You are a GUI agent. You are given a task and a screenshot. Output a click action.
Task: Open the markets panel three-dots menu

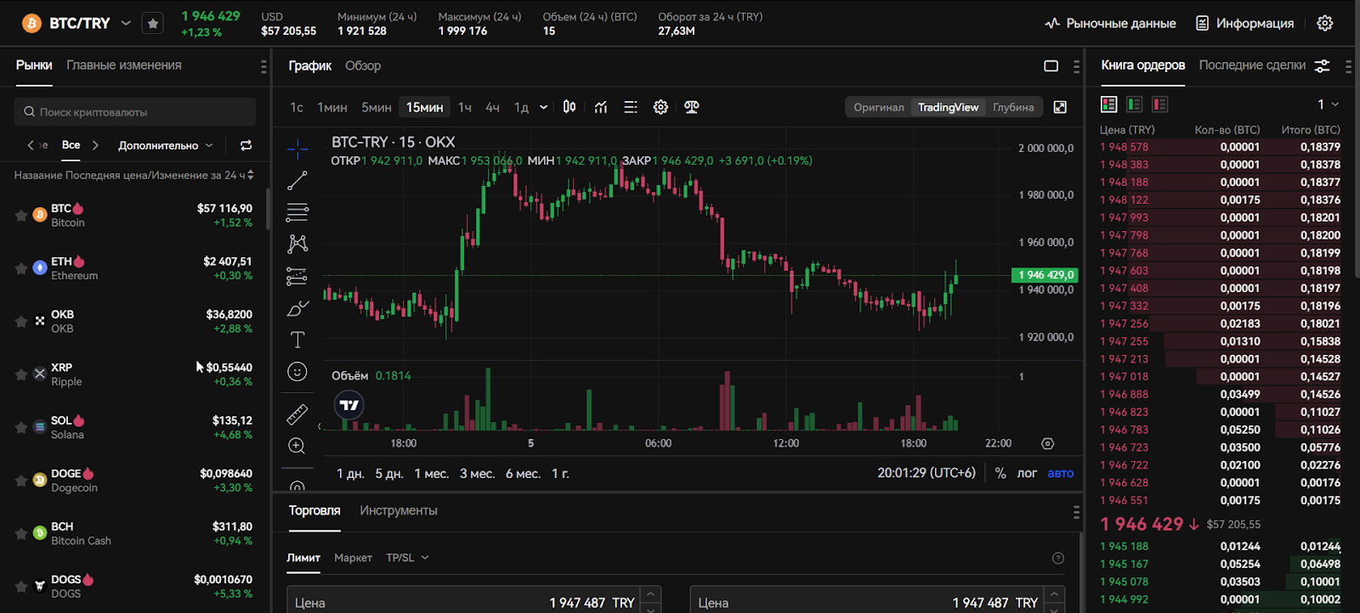pyautogui.click(x=263, y=66)
